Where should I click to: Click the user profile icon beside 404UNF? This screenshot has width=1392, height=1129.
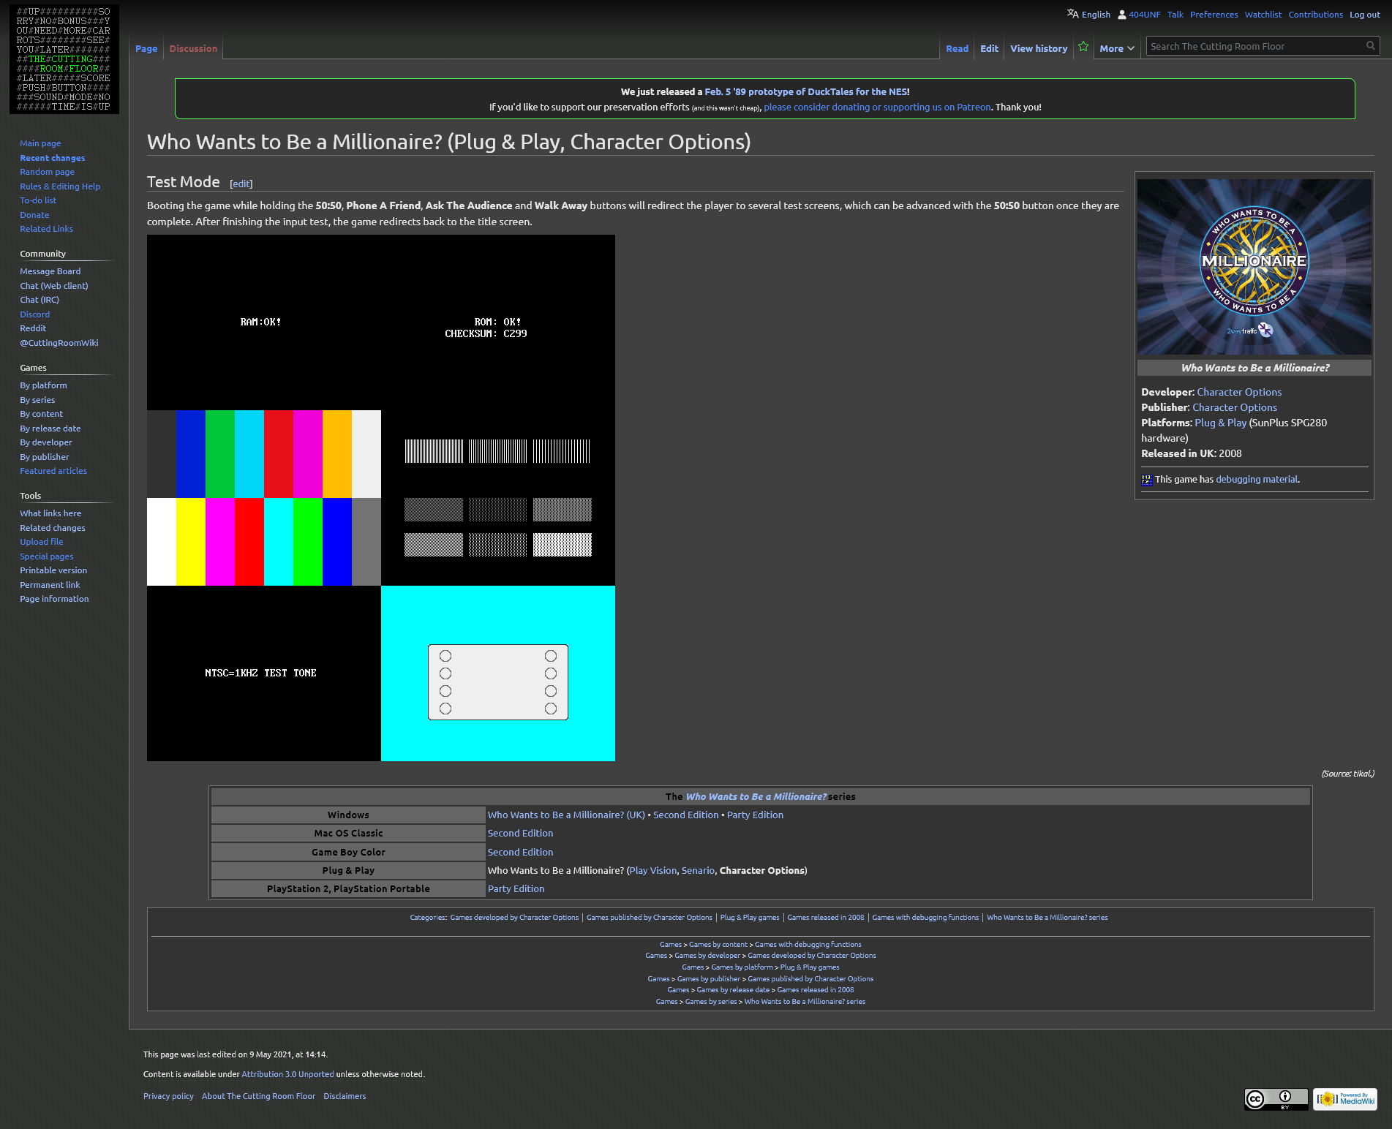point(1122,15)
